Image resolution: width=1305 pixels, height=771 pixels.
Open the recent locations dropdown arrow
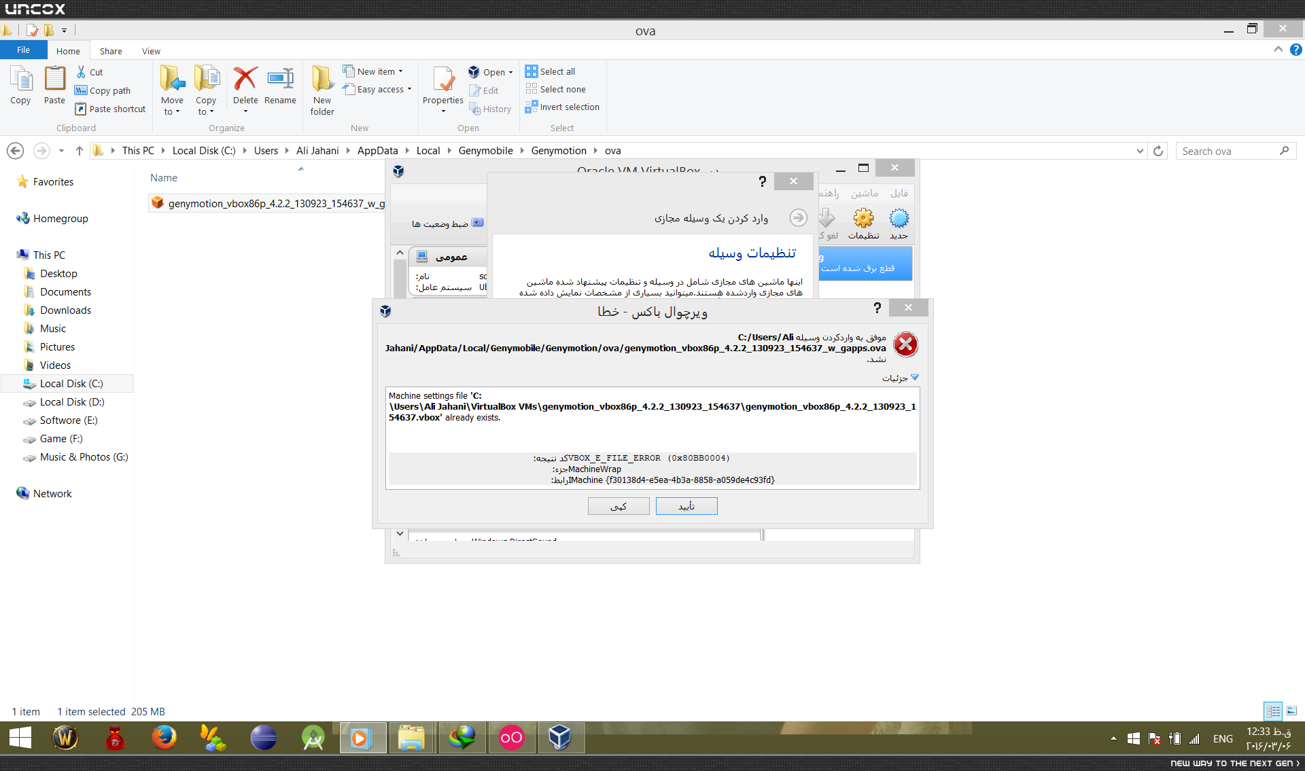[61, 151]
